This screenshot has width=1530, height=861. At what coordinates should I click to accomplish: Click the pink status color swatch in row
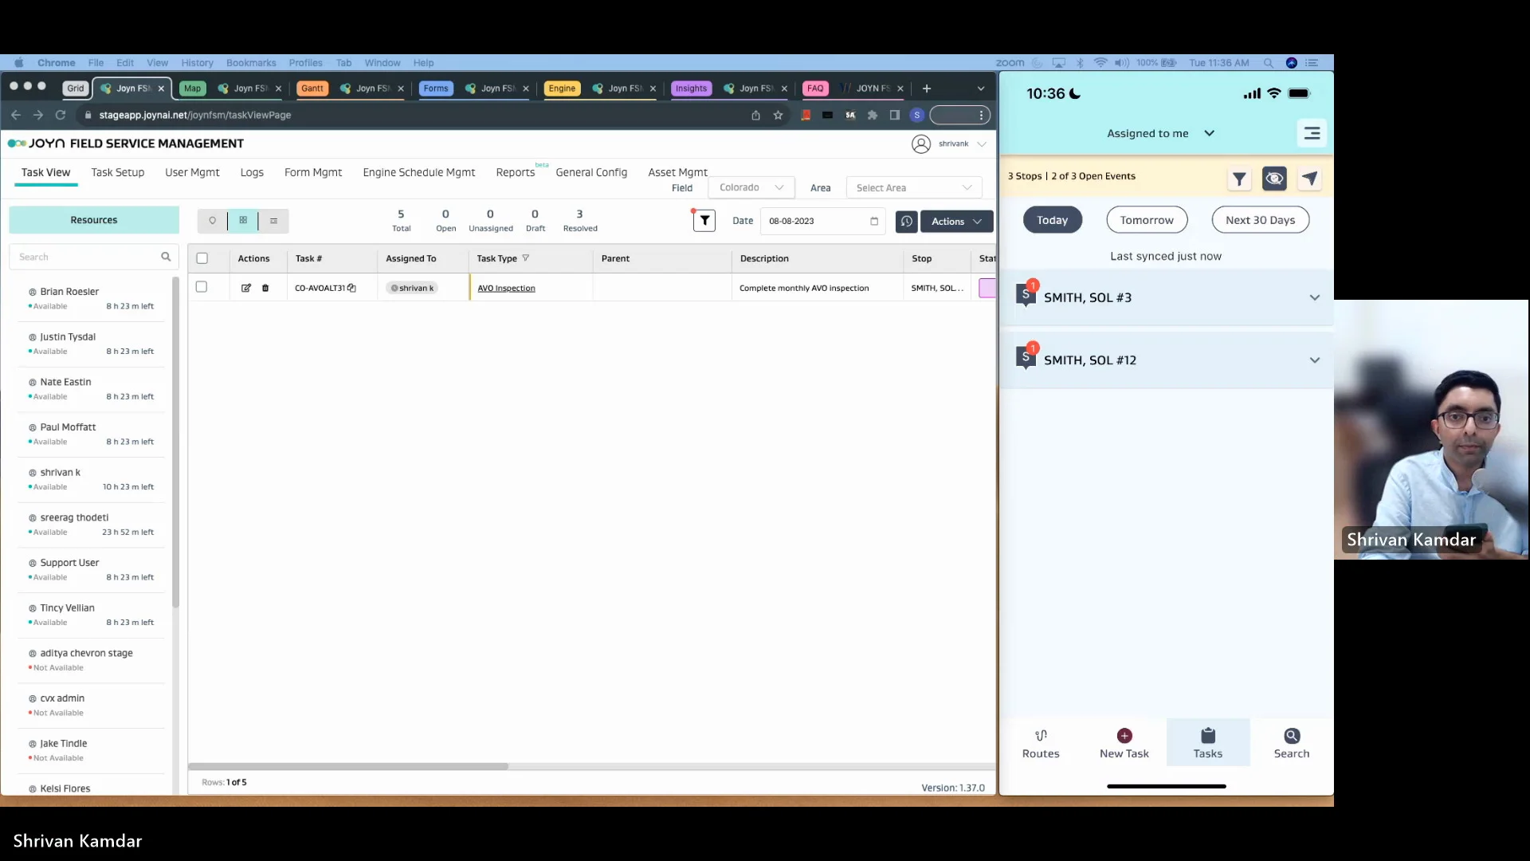tap(987, 288)
